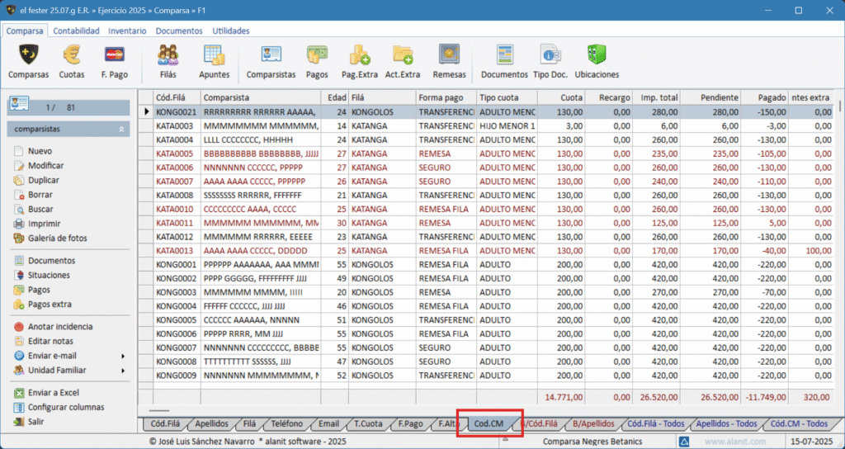Select row KATA0005 in the grid
The image size is (845, 449).
[x=176, y=154]
